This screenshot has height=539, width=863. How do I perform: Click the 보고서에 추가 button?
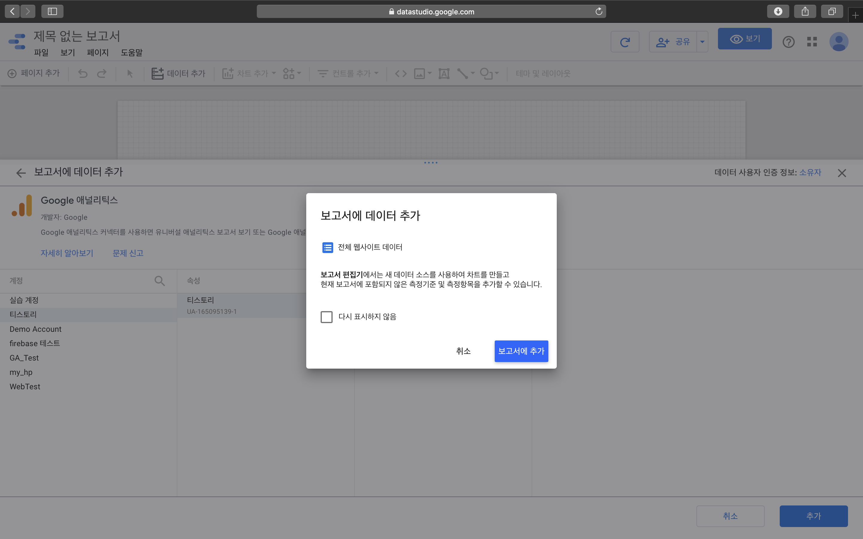[x=521, y=351]
